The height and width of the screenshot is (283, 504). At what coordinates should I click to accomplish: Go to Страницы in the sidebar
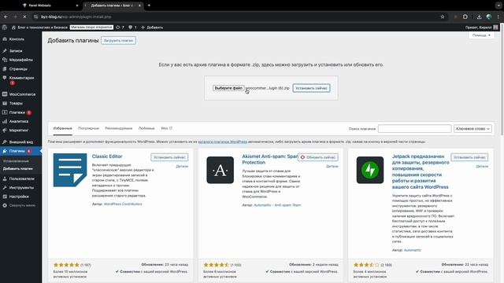tap(18, 68)
